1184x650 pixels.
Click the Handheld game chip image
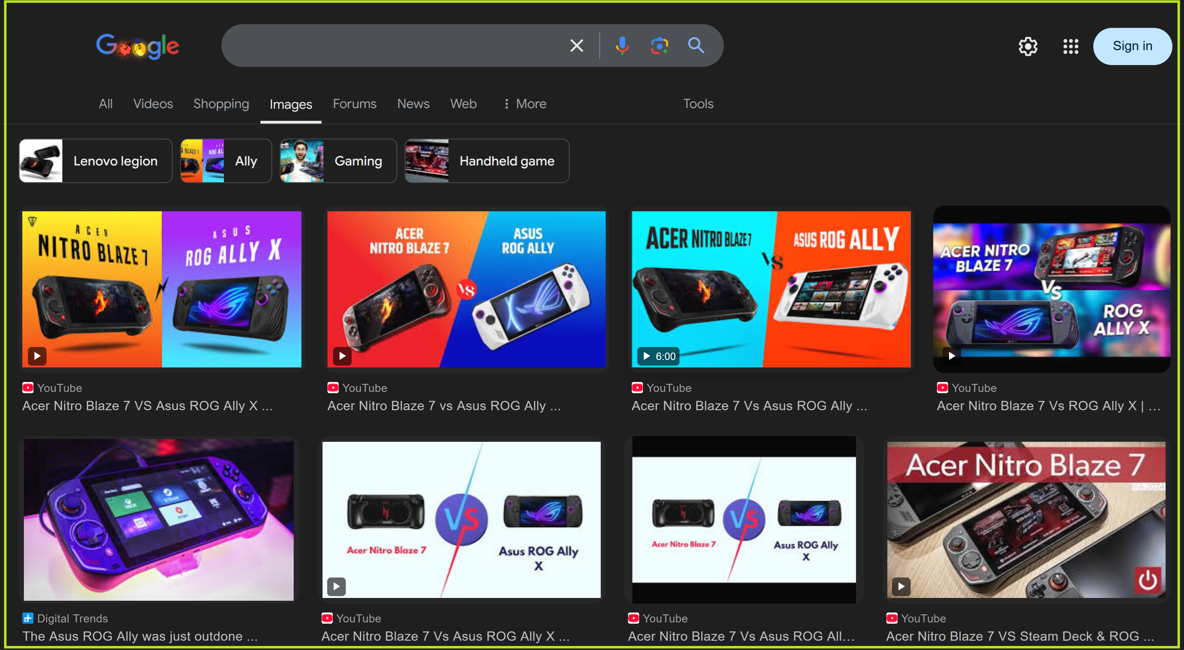(x=426, y=161)
